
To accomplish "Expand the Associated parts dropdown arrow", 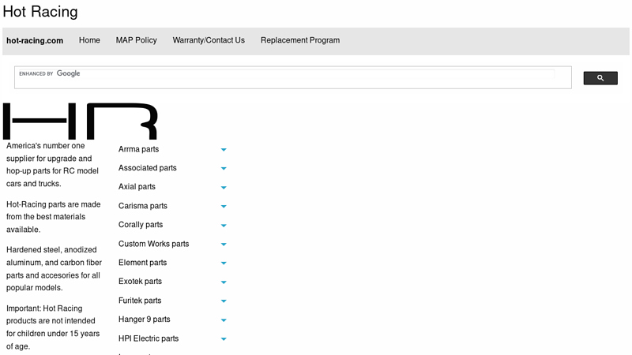I will coord(224,169).
